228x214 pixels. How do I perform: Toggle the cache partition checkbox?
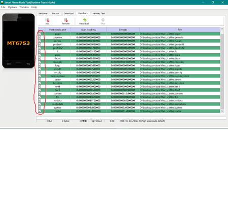pos(40,111)
